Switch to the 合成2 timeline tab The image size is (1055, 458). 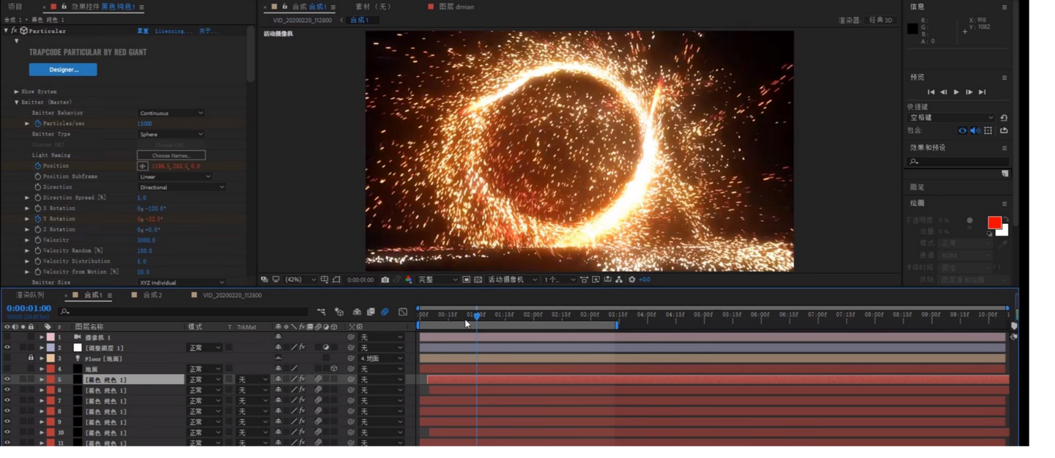152,296
